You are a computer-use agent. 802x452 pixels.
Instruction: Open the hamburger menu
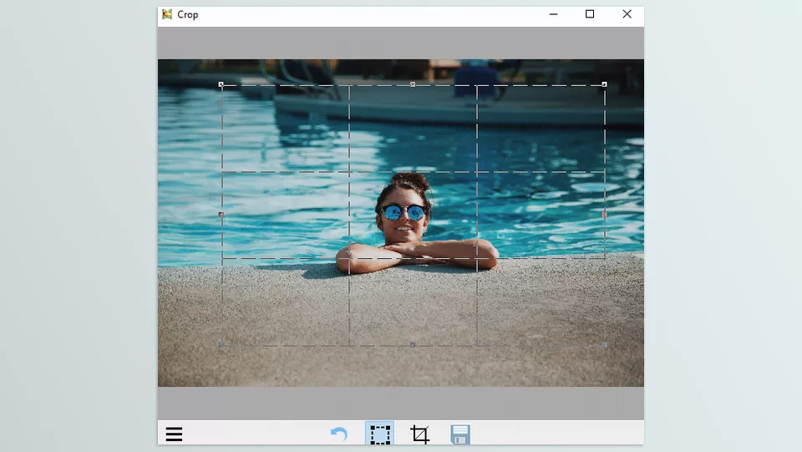(x=174, y=434)
